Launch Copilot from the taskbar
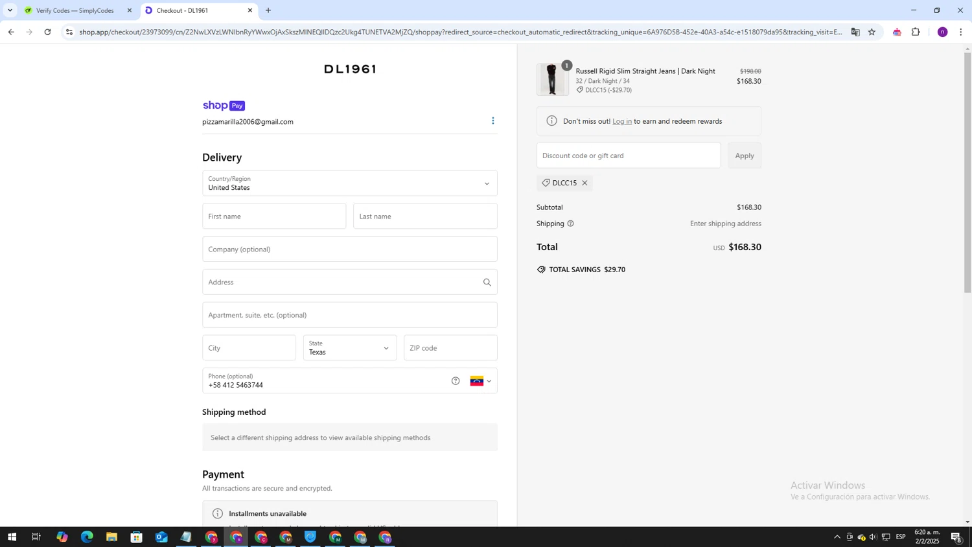Image resolution: width=972 pixels, height=547 pixels. [x=62, y=537]
